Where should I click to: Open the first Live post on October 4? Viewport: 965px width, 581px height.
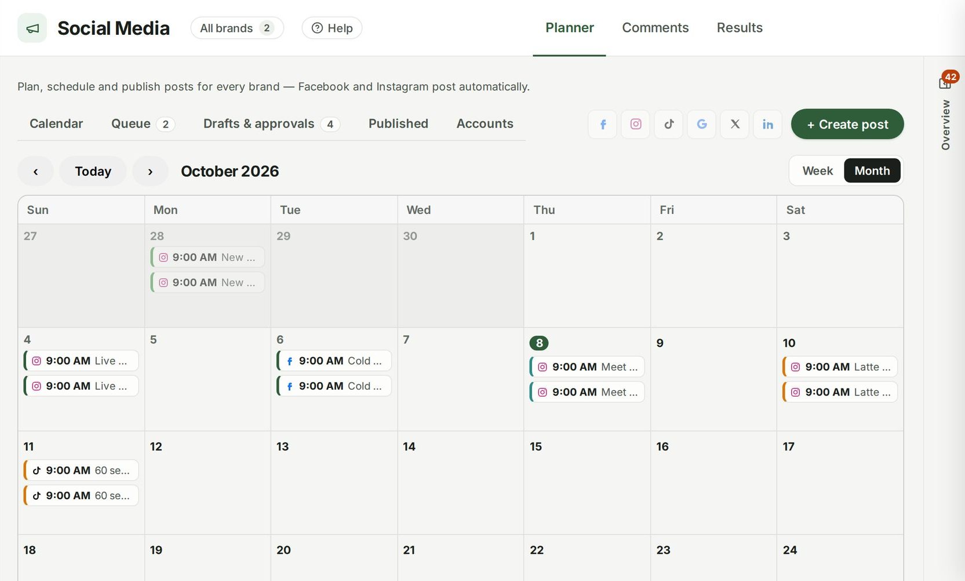[81, 361]
